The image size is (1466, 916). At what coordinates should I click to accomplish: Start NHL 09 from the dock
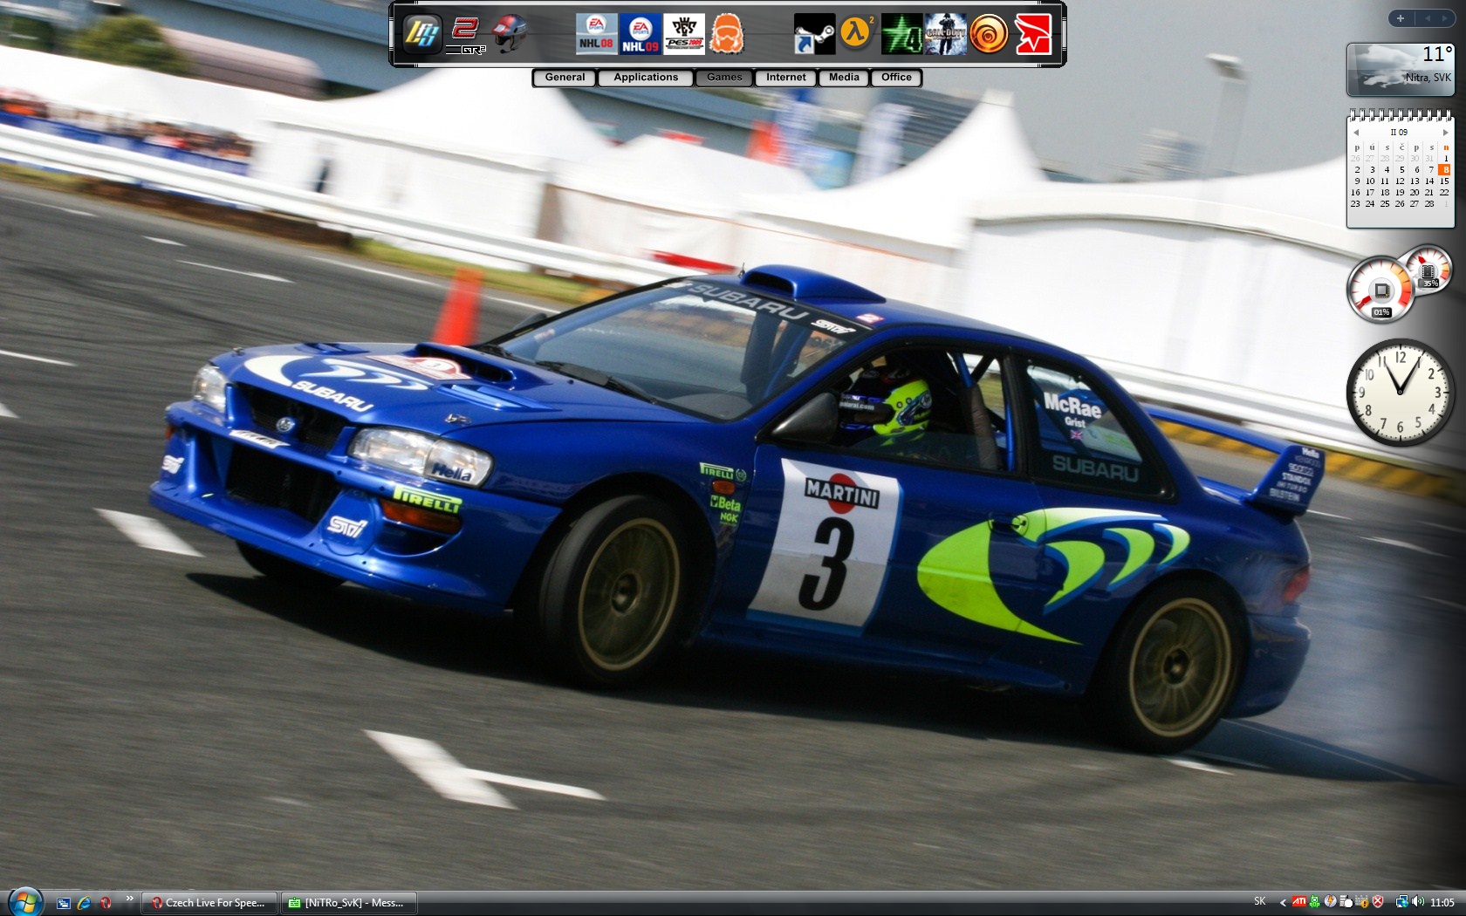641,34
